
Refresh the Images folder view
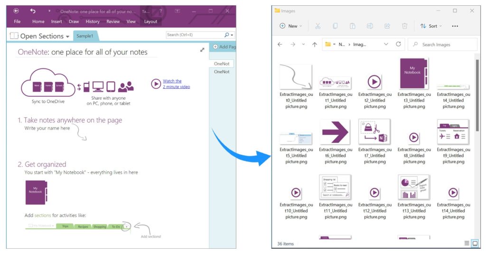click(x=398, y=44)
